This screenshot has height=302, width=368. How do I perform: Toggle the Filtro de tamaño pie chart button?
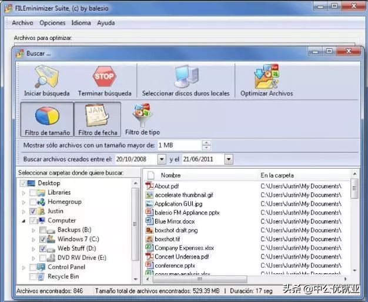(x=47, y=119)
